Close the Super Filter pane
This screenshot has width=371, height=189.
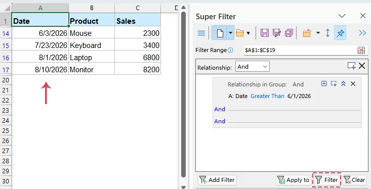tap(363, 16)
